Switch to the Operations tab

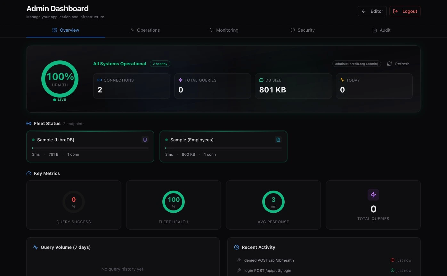click(x=145, y=30)
